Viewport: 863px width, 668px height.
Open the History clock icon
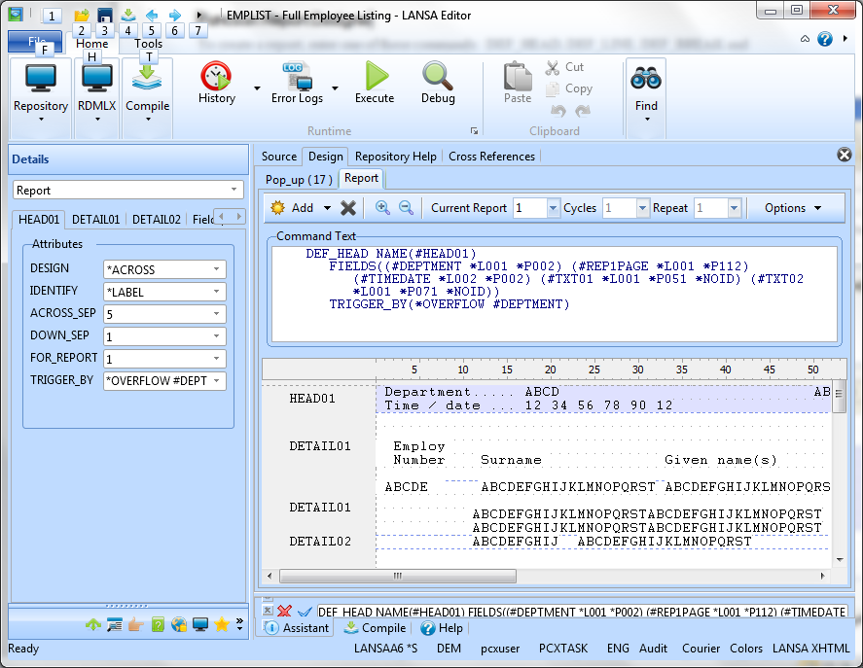pyautogui.click(x=216, y=76)
